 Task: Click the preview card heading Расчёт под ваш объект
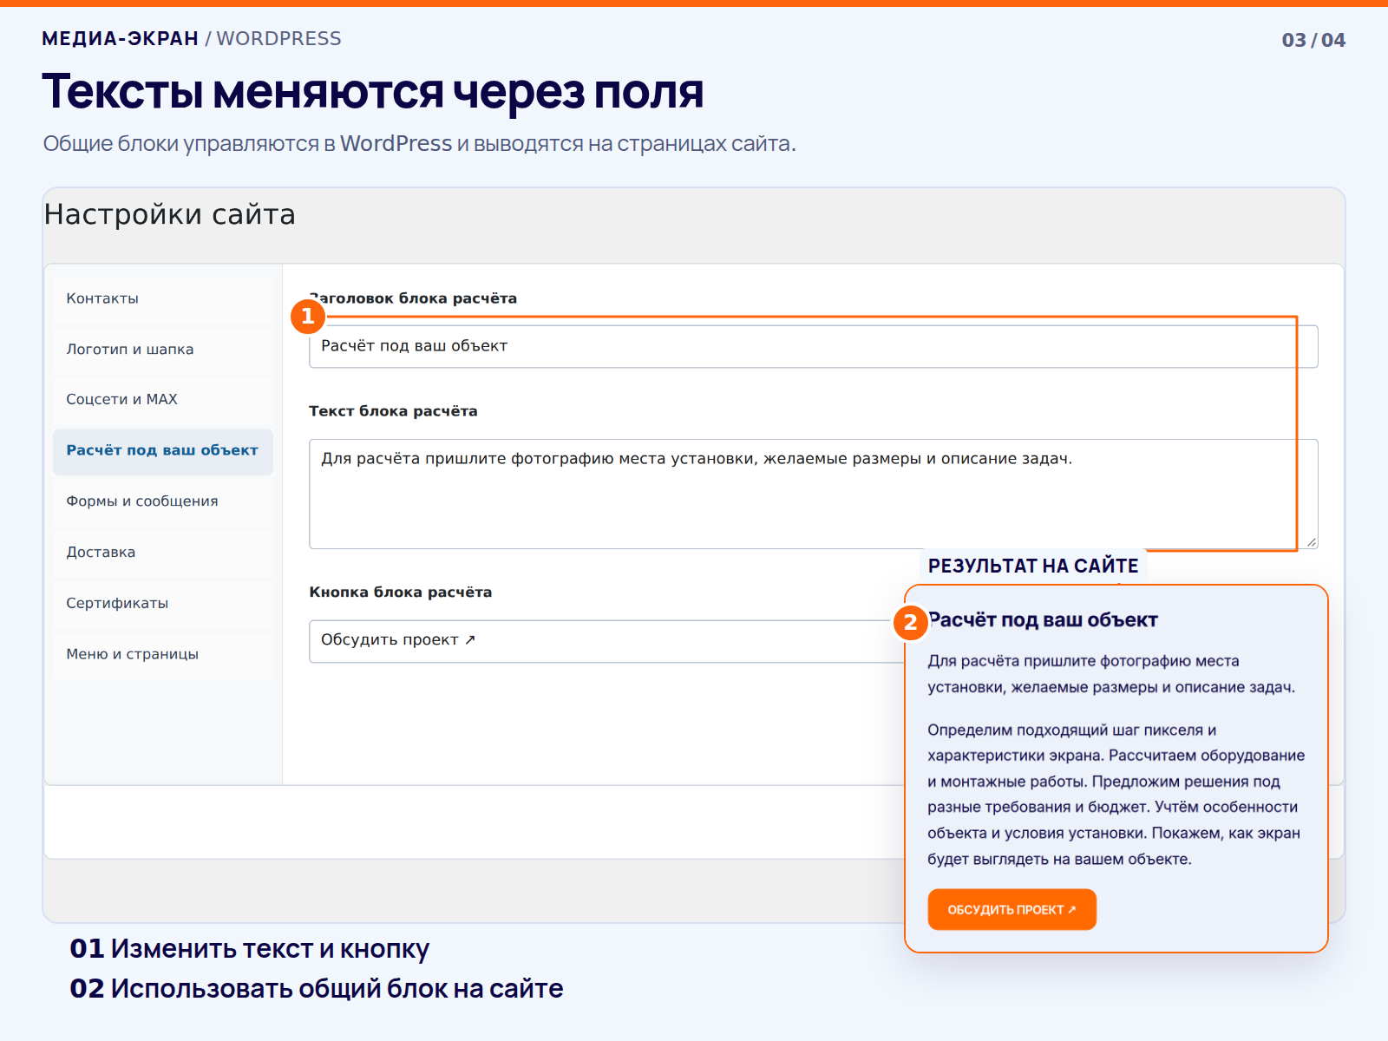[x=1043, y=620]
